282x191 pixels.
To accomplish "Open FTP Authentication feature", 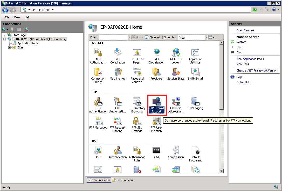I will [x=98, y=105].
